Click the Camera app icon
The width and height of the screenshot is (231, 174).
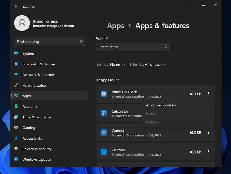pyautogui.click(x=104, y=133)
